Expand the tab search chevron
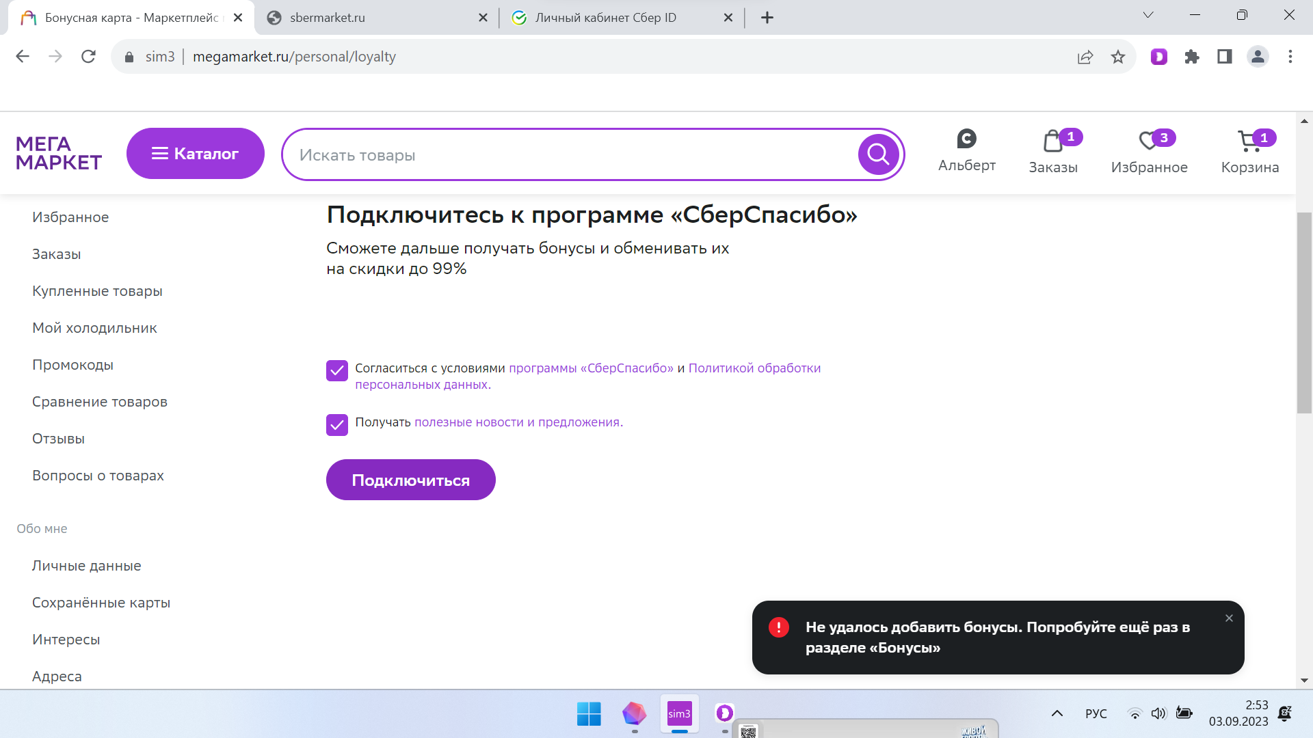Screen dimensions: 1313x738 (x=1148, y=15)
